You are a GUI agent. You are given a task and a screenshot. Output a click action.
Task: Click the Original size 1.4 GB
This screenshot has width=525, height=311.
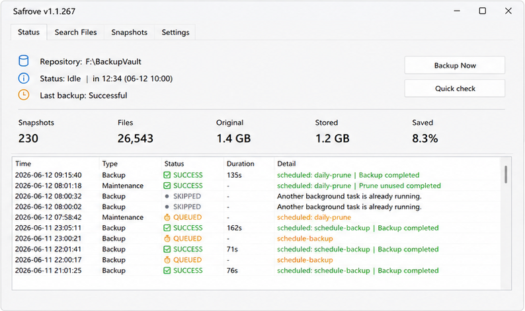click(x=233, y=139)
